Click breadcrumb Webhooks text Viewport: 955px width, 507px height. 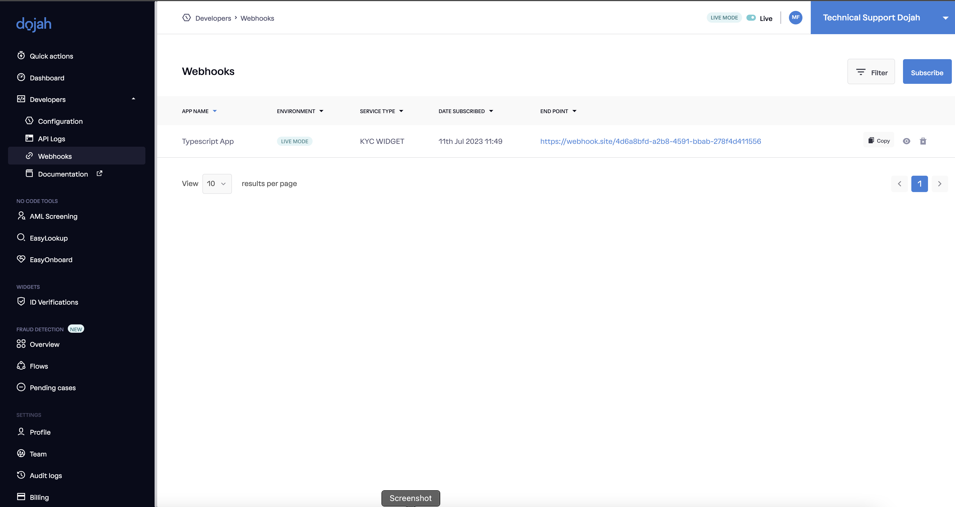point(257,18)
